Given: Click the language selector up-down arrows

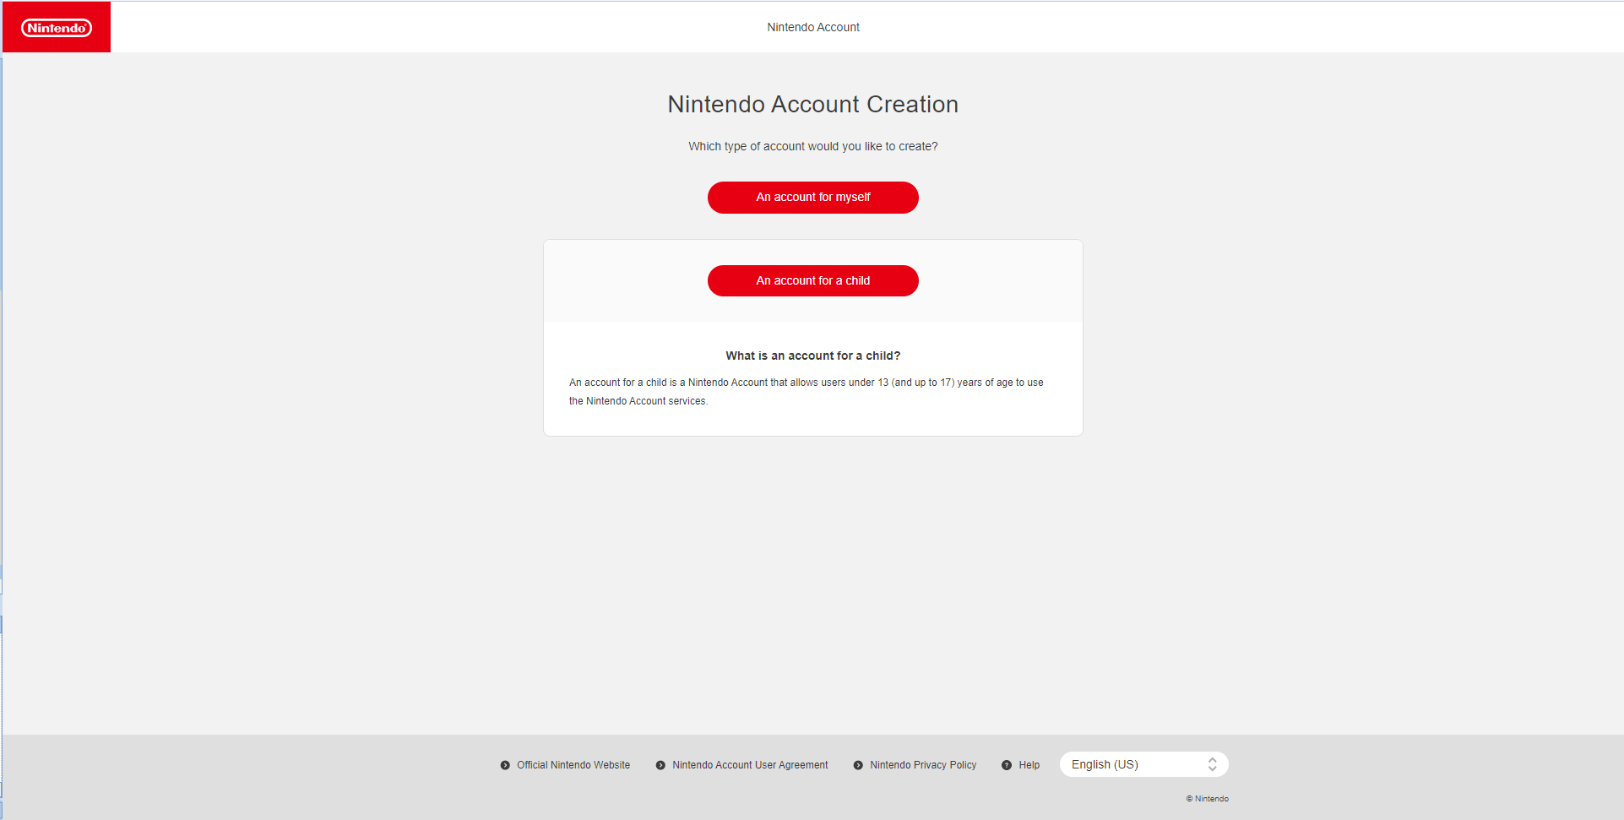Looking at the screenshot, I should [x=1212, y=764].
